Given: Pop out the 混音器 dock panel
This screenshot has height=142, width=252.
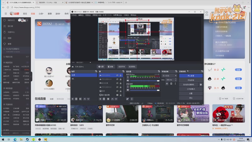Looking at the screenshot, I should pos(159,71).
